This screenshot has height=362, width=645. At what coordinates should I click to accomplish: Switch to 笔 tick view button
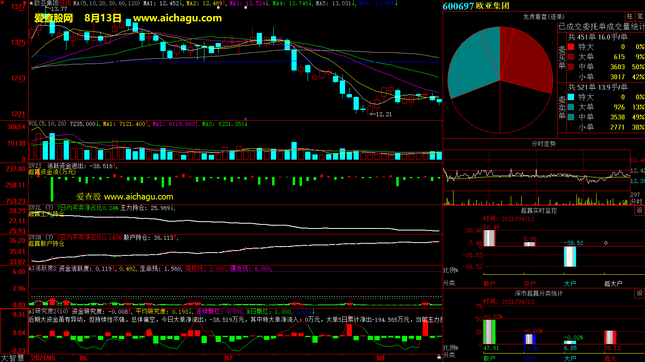pyautogui.click(x=640, y=16)
